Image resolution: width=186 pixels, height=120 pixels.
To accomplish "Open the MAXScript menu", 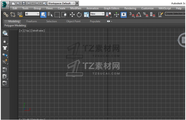I will tap(165, 8).
